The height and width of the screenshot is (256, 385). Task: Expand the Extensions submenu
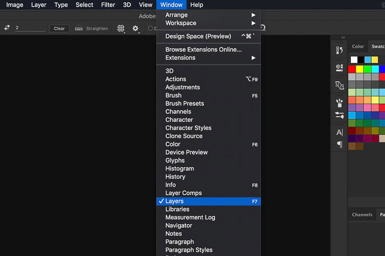pos(208,58)
